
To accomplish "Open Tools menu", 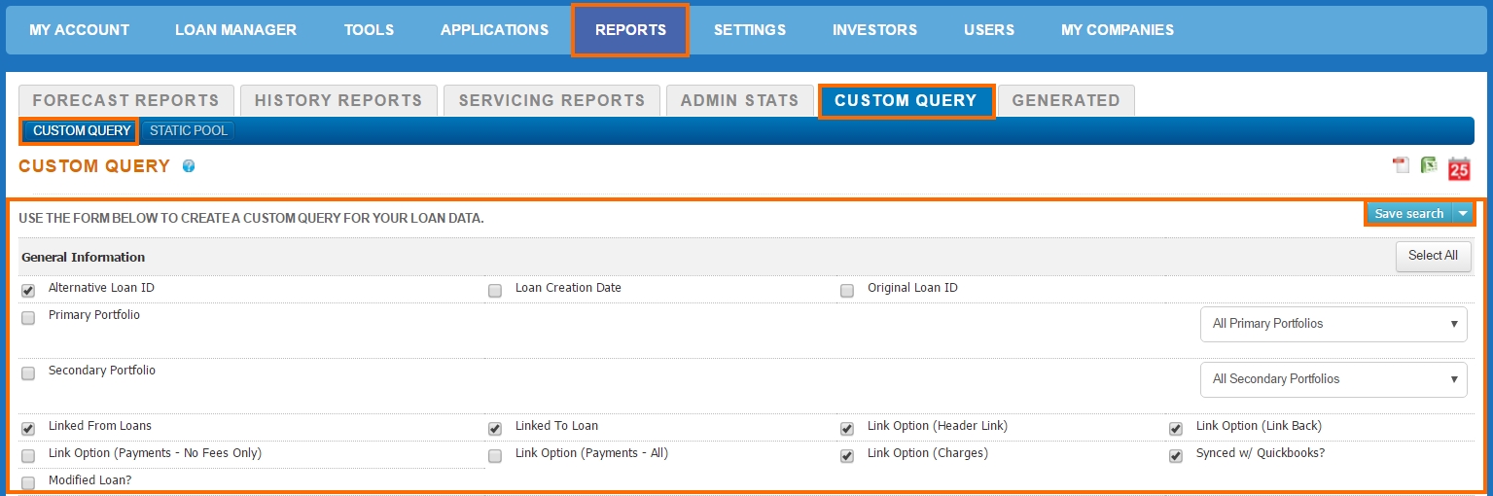I will [x=369, y=30].
